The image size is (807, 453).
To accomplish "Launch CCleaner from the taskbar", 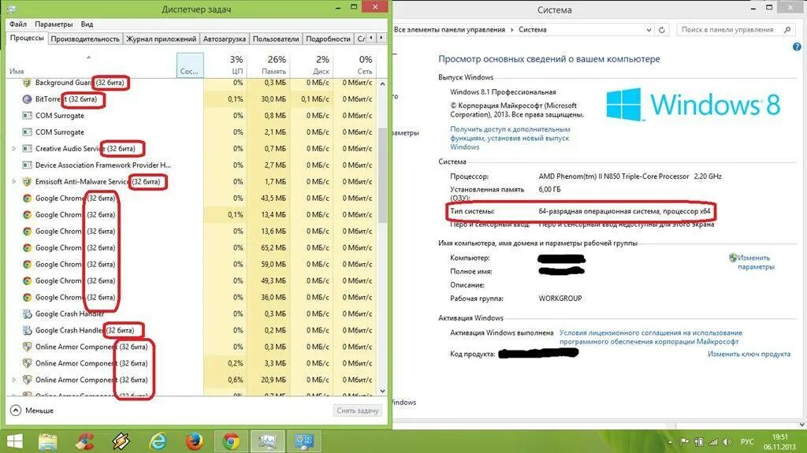I will 84,442.
